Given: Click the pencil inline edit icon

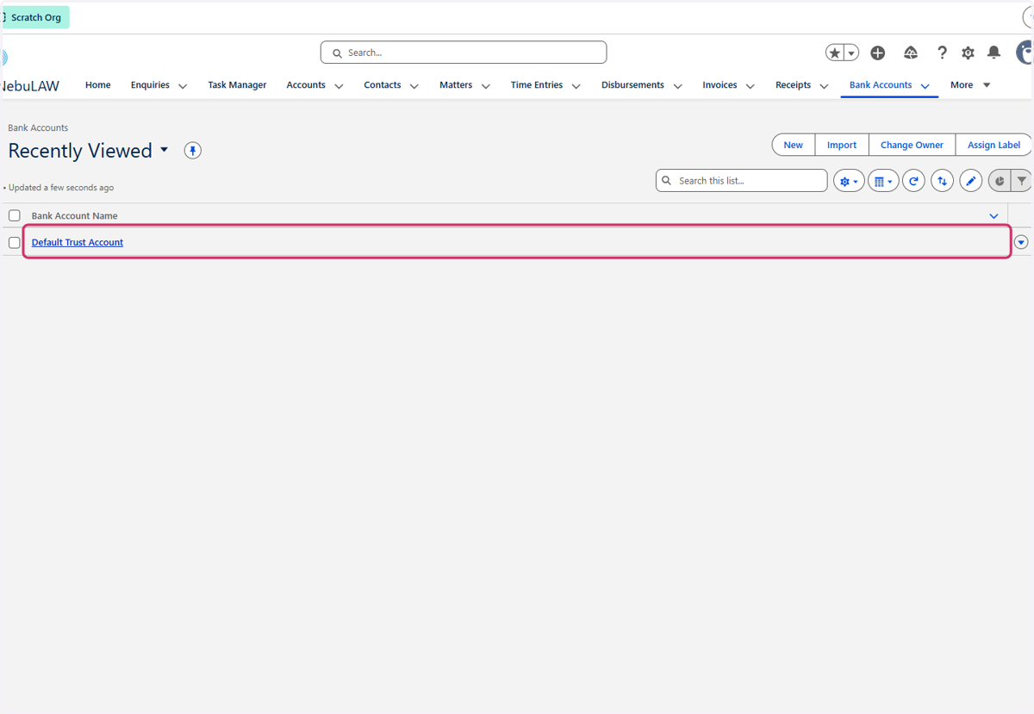Looking at the screenshot, I should (x=970, y=181).
